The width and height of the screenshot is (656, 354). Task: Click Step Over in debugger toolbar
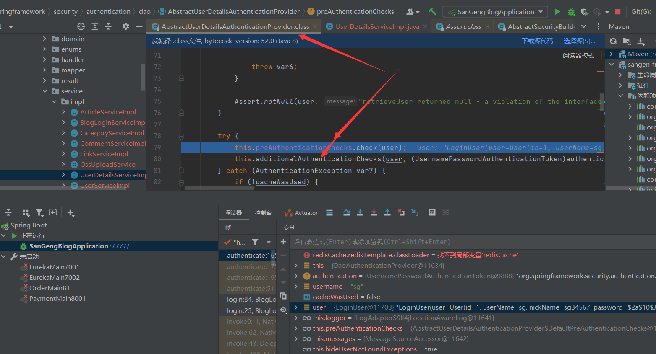tap(346, 213)
